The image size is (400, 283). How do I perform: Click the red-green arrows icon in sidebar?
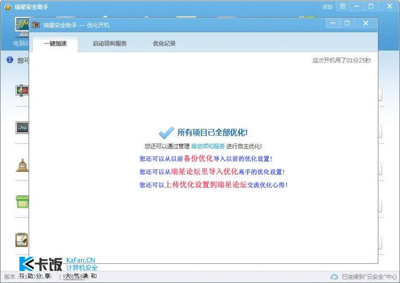coord(22,91)
